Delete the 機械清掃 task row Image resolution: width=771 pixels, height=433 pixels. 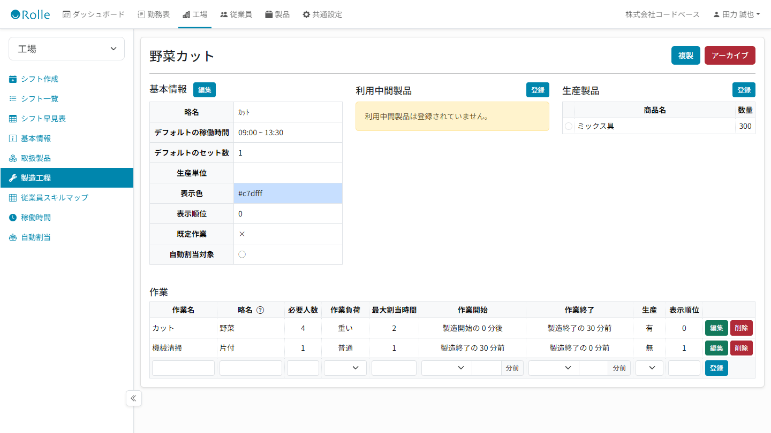pyautogui.click(x=741, y=348)
